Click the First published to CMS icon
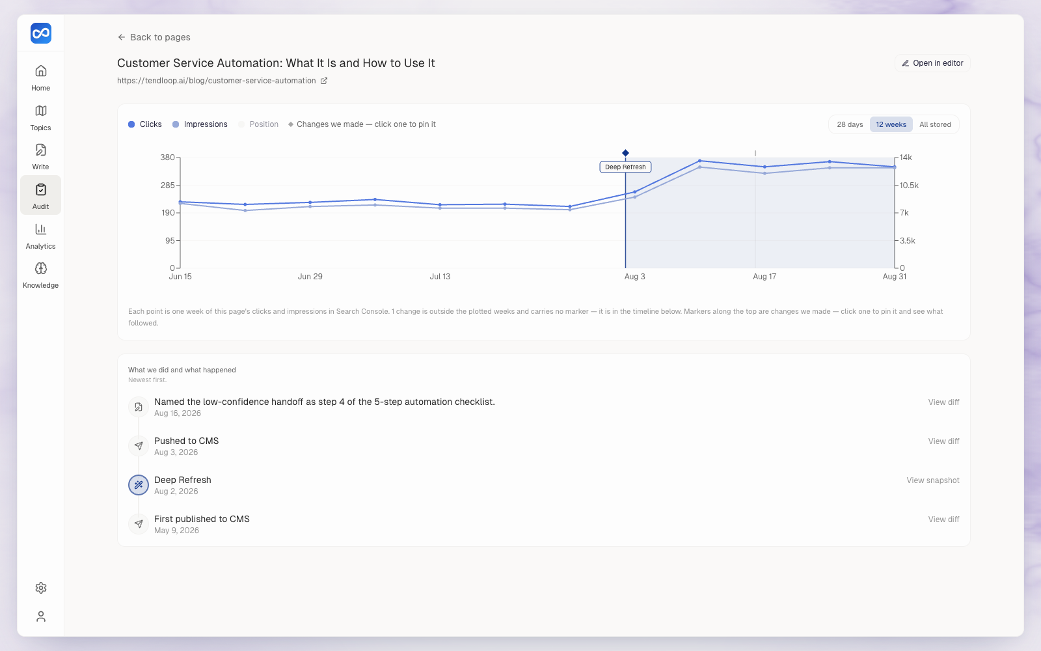The width and height of the screenshot is (1041, 651). click(x=139, y=524)
